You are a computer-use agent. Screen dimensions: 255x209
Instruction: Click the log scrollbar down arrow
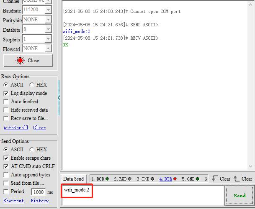[x=251, y=166]
